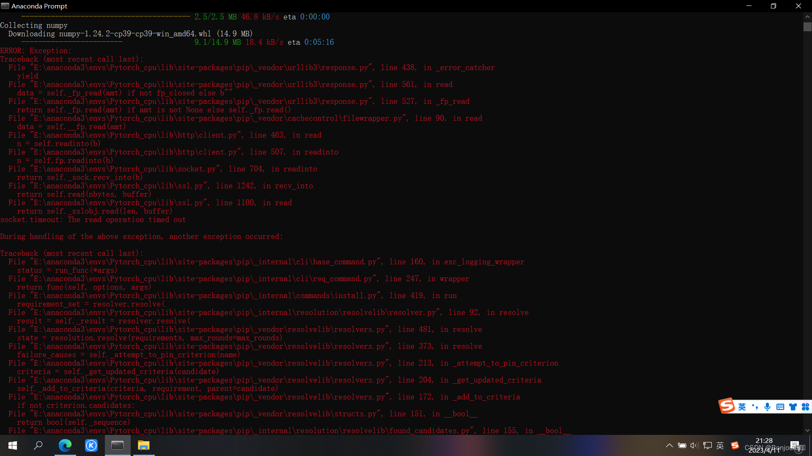Toggle Sogou punctuation mode button

pyautogui.click(x=755, y=407)
